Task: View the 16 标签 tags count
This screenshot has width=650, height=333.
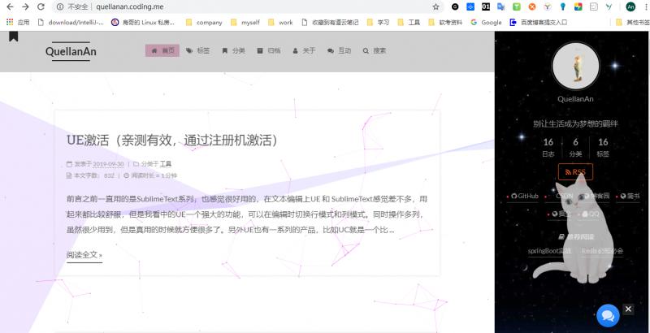Action: pos(603,148)
